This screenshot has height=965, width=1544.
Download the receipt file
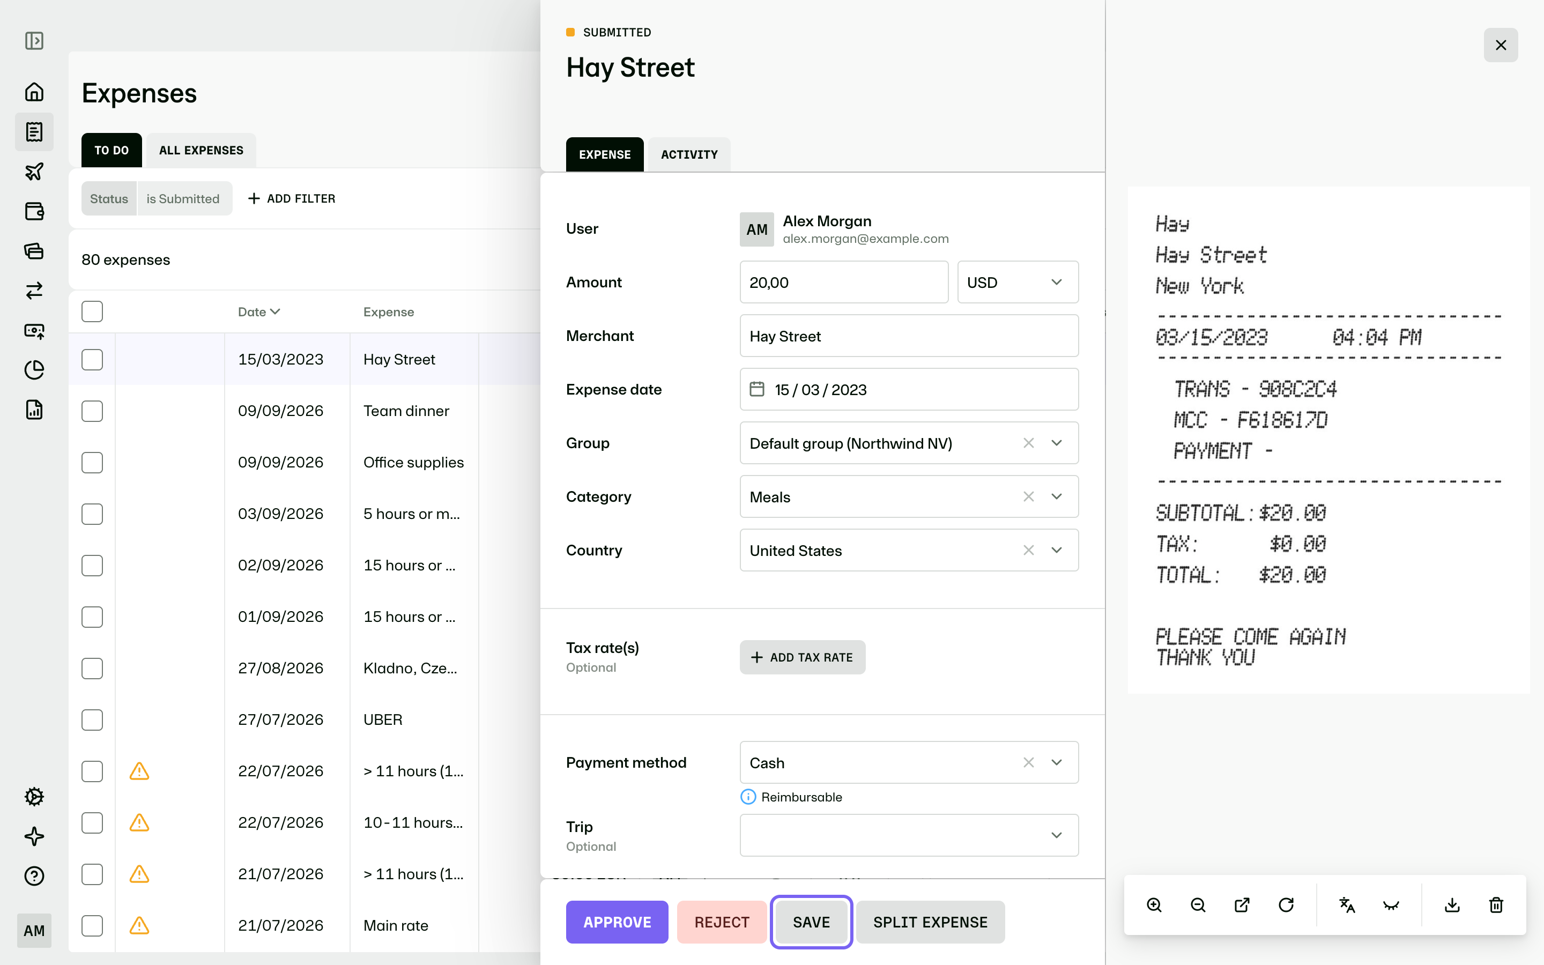tap(1452, 905)
